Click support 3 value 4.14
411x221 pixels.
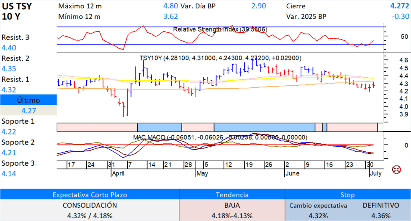click(9, 173)
